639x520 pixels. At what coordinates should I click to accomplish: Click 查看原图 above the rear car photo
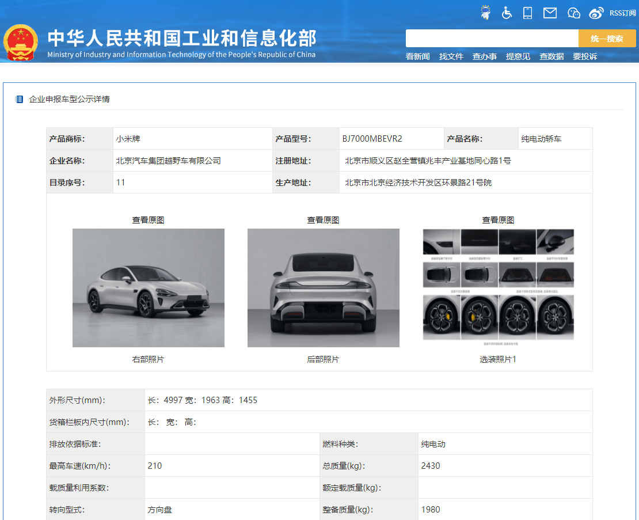pos(323,219)
